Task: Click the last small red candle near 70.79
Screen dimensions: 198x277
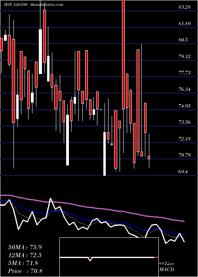Action: click(149, 157)
